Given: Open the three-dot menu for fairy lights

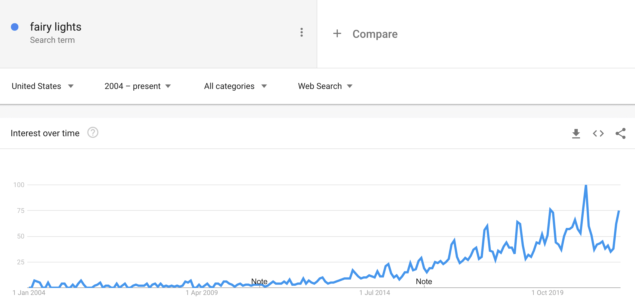Looking at the screenshot, I should pos(302,33).
